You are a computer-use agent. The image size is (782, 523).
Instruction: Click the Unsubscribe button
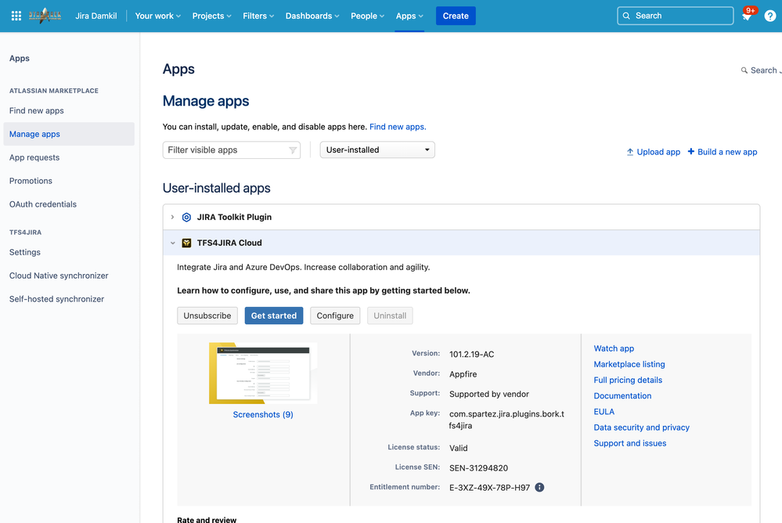pyautogui.click(x=207, y=316)
